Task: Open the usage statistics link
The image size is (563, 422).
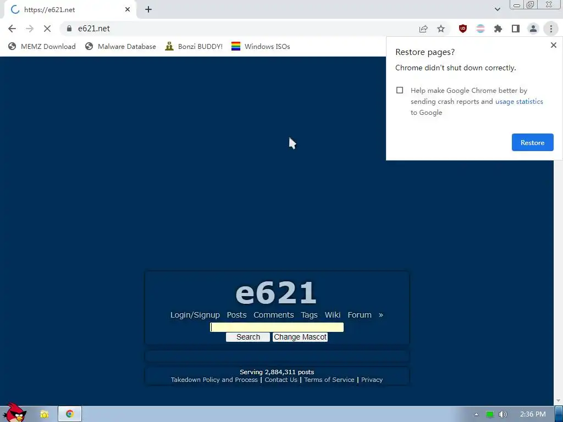Action: coord(519,102)
